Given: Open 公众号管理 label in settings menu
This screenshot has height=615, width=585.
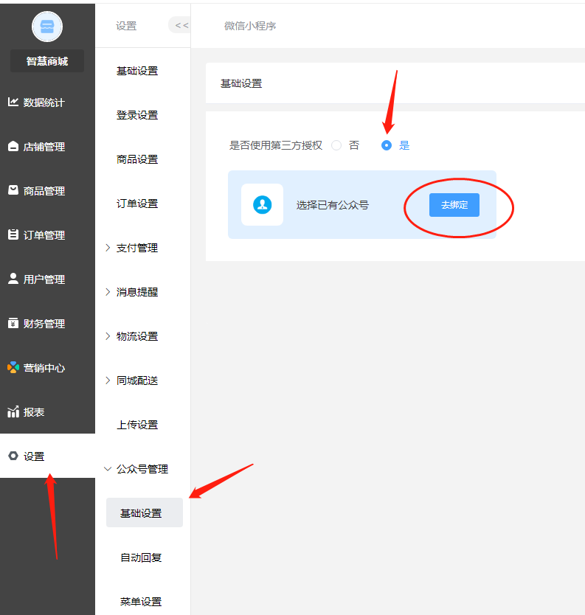Looking at the screenshot, I should click(142, 469).
